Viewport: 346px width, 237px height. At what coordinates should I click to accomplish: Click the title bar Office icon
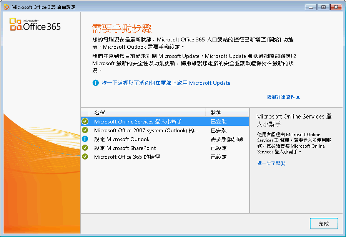7,7
